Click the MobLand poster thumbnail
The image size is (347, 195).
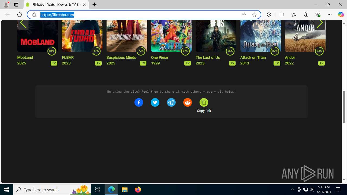[x=37, y=36]
